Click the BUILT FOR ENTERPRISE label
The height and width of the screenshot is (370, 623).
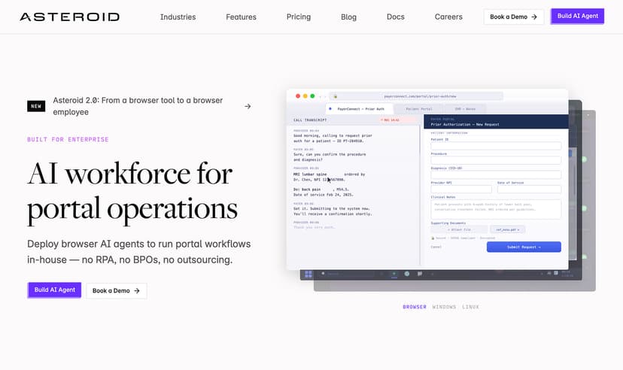(68, 139)
